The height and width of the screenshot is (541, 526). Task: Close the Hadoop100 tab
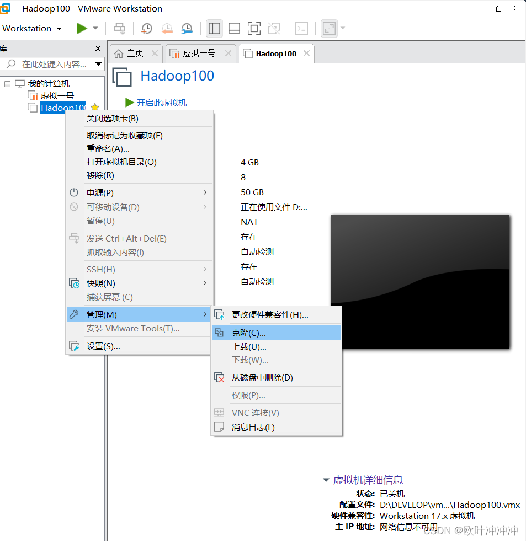(x=306, y=53)
